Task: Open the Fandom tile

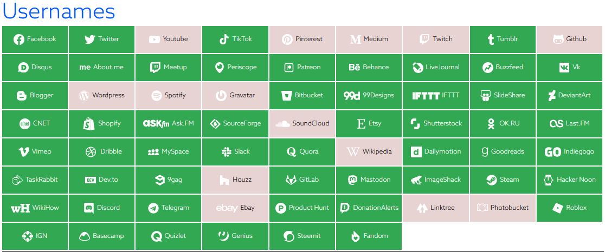Action: click(369, 236)
